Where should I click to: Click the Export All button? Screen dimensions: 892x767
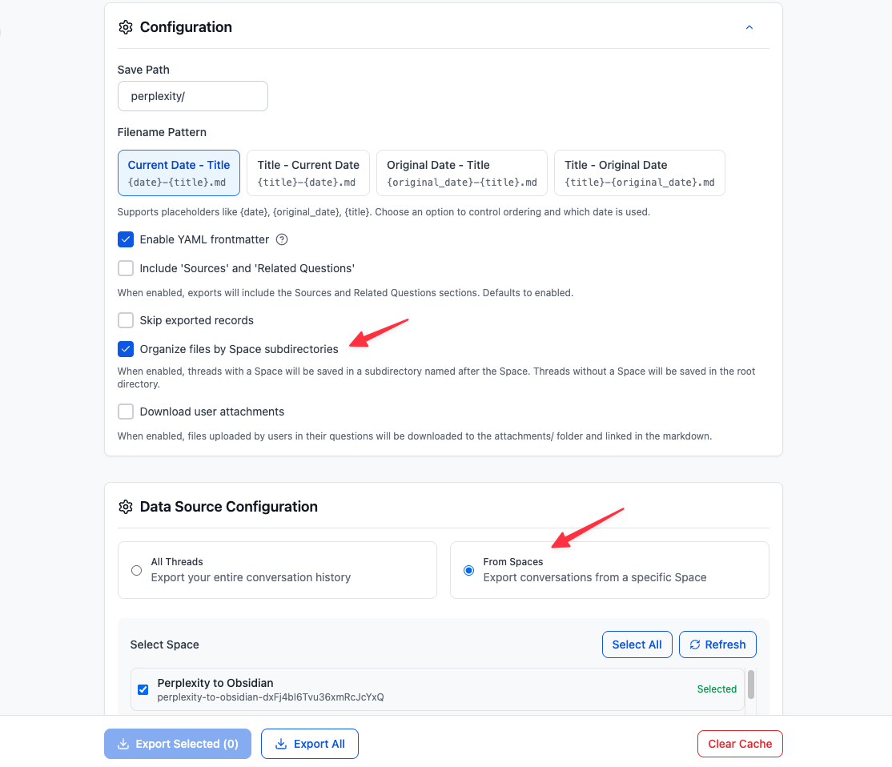point(310,744)
